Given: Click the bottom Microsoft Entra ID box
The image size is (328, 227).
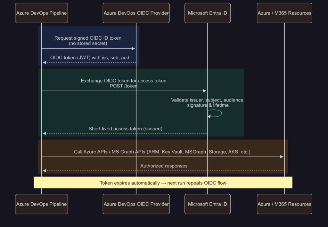Looking at the screenshot, I should [x=208, y=204].
